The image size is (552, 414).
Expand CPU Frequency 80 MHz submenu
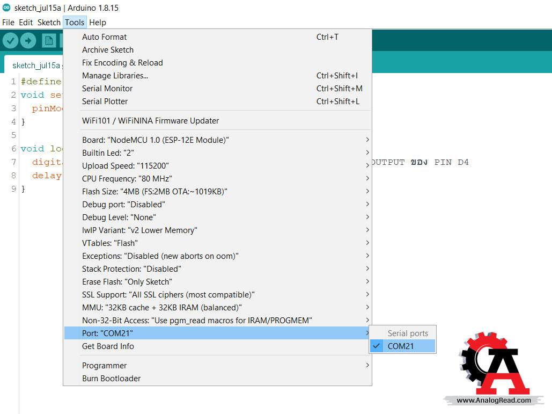[x=217, y=179]
